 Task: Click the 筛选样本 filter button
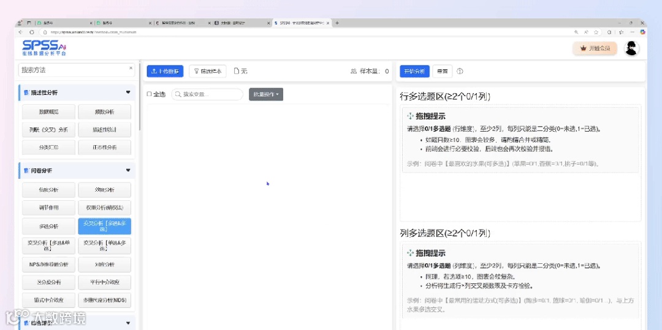[208, 71]
